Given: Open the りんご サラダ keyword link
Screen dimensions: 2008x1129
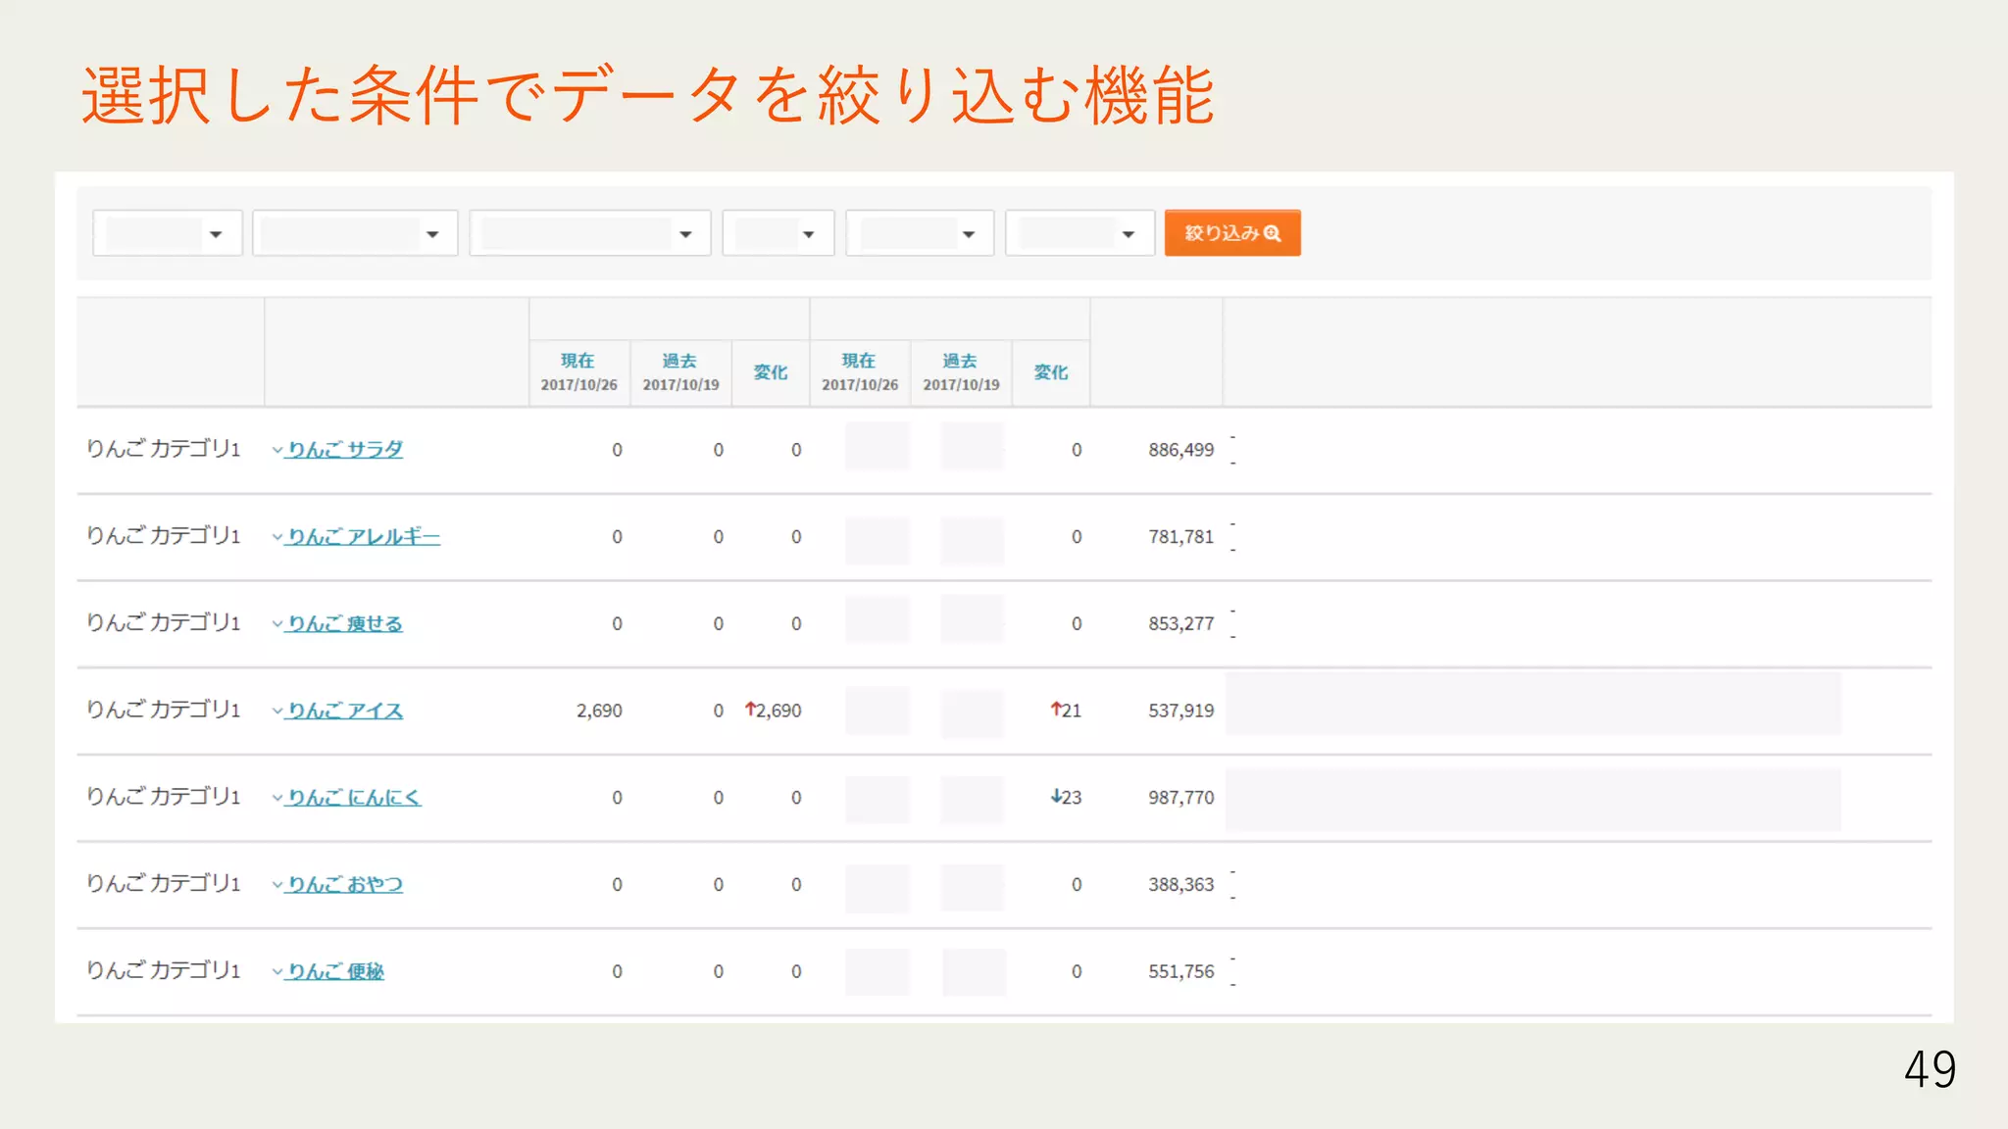Looking at the screenshot, I should pos(345,450).
